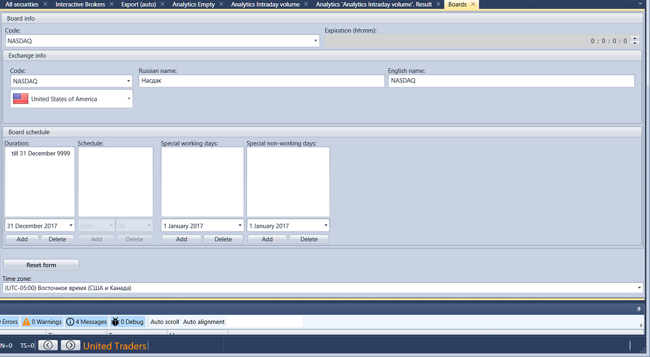
Task: Toggle the 0 Debug filter
Action: pyautogui.click(x=127, y=322)
